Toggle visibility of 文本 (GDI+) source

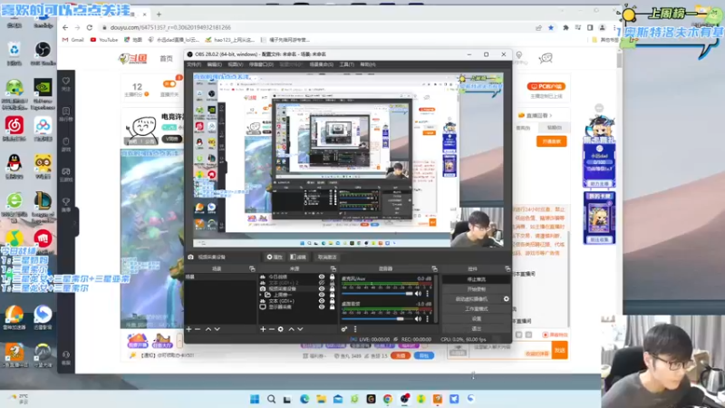pyautogui.click(x=322, y=301)
